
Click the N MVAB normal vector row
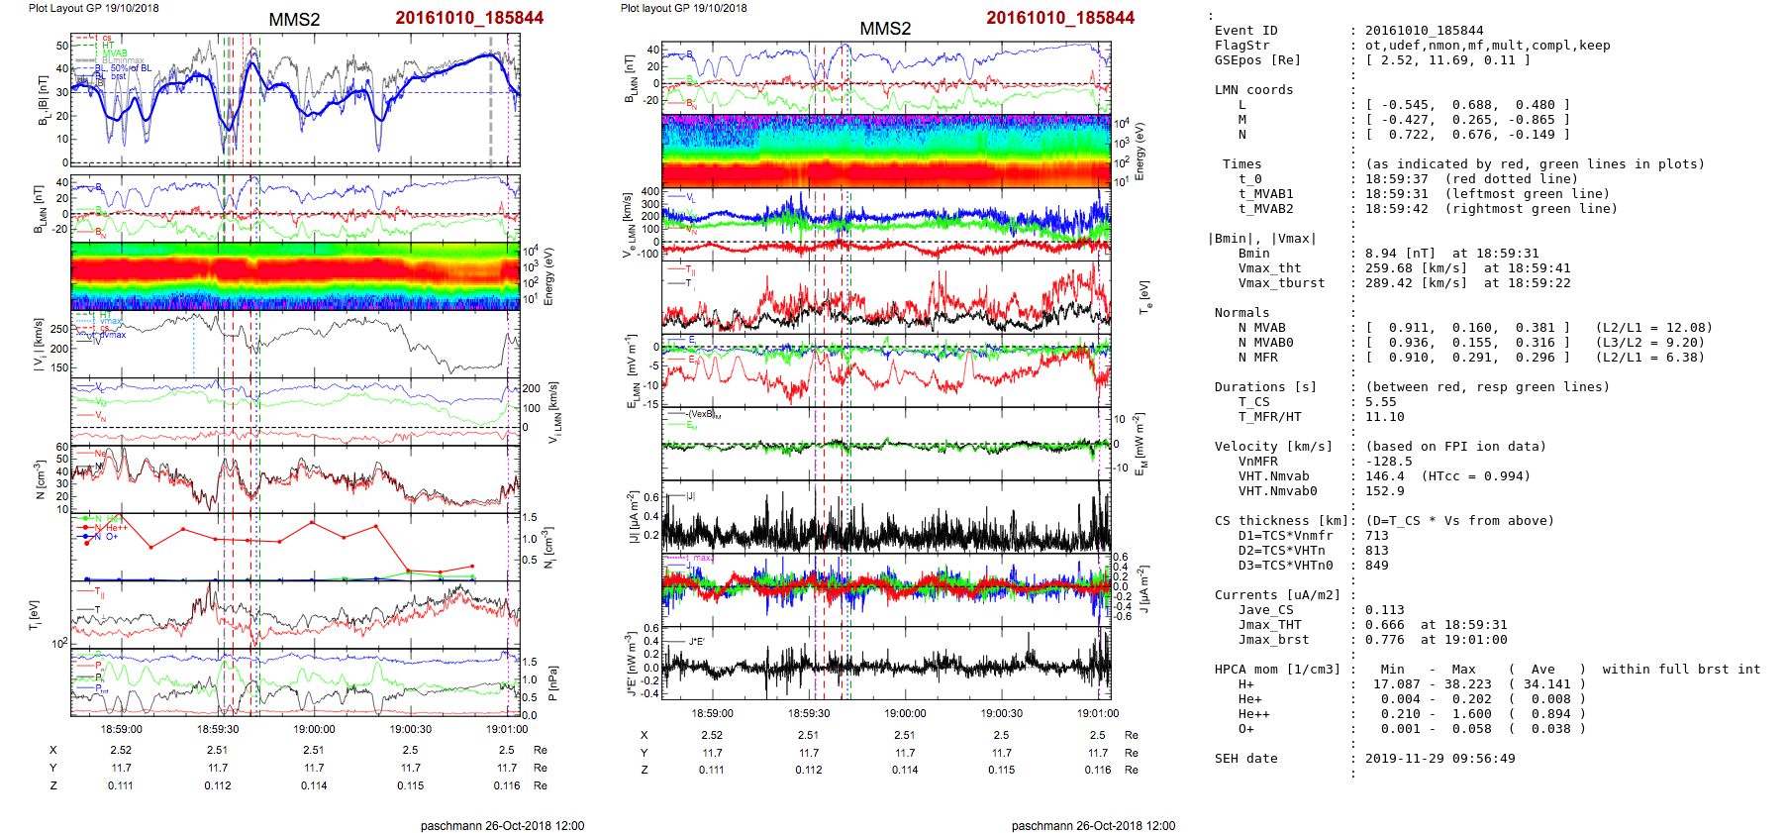[x=1467, y=328]
